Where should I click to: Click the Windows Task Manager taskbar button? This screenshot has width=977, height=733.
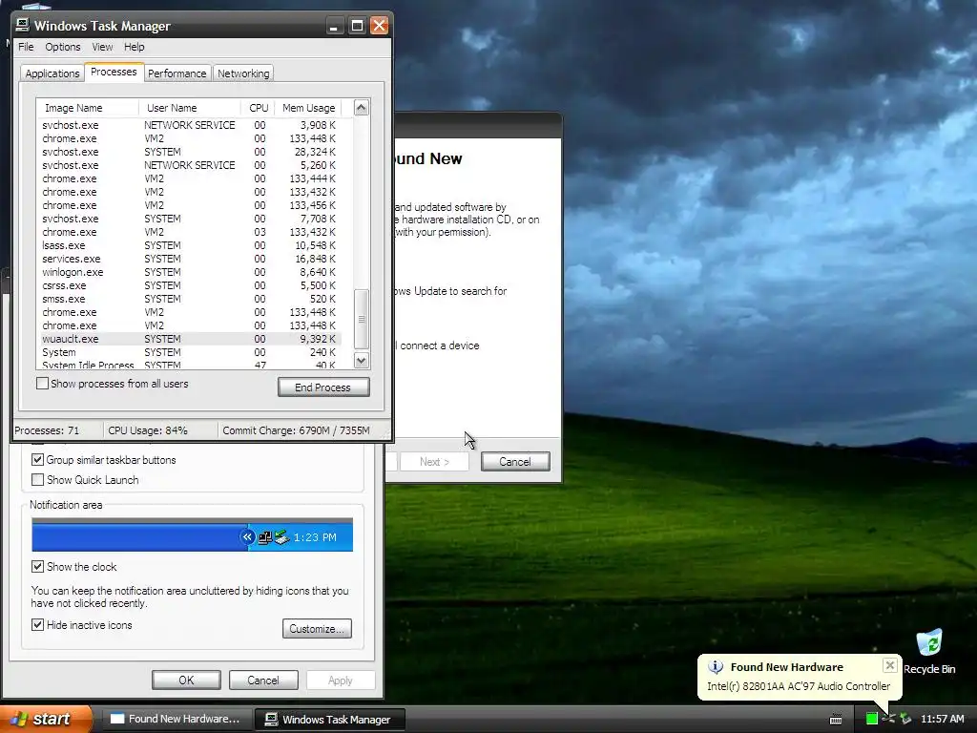point(329,720)
